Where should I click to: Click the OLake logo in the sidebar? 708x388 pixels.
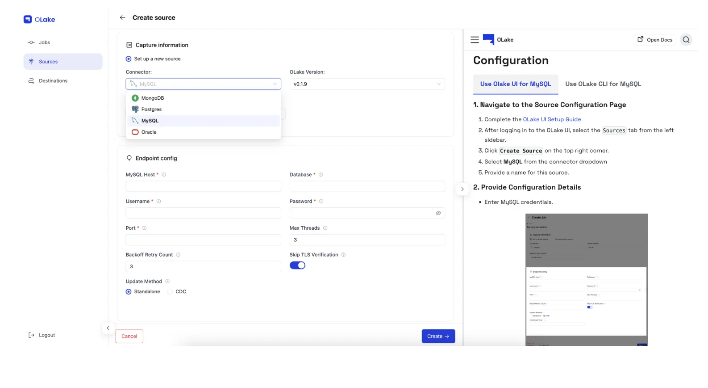point(39,19)
